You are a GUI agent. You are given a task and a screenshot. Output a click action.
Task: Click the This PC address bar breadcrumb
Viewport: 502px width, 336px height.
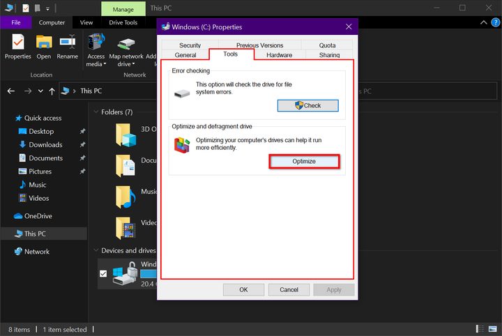pyautogui.click(x=91, y=91)
